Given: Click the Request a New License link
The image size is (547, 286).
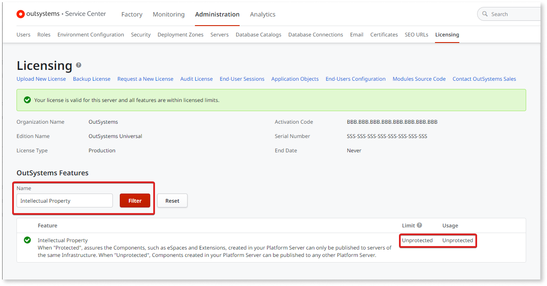Looking at the screenshot, I should pyautogui.click(x=145, y=79).
